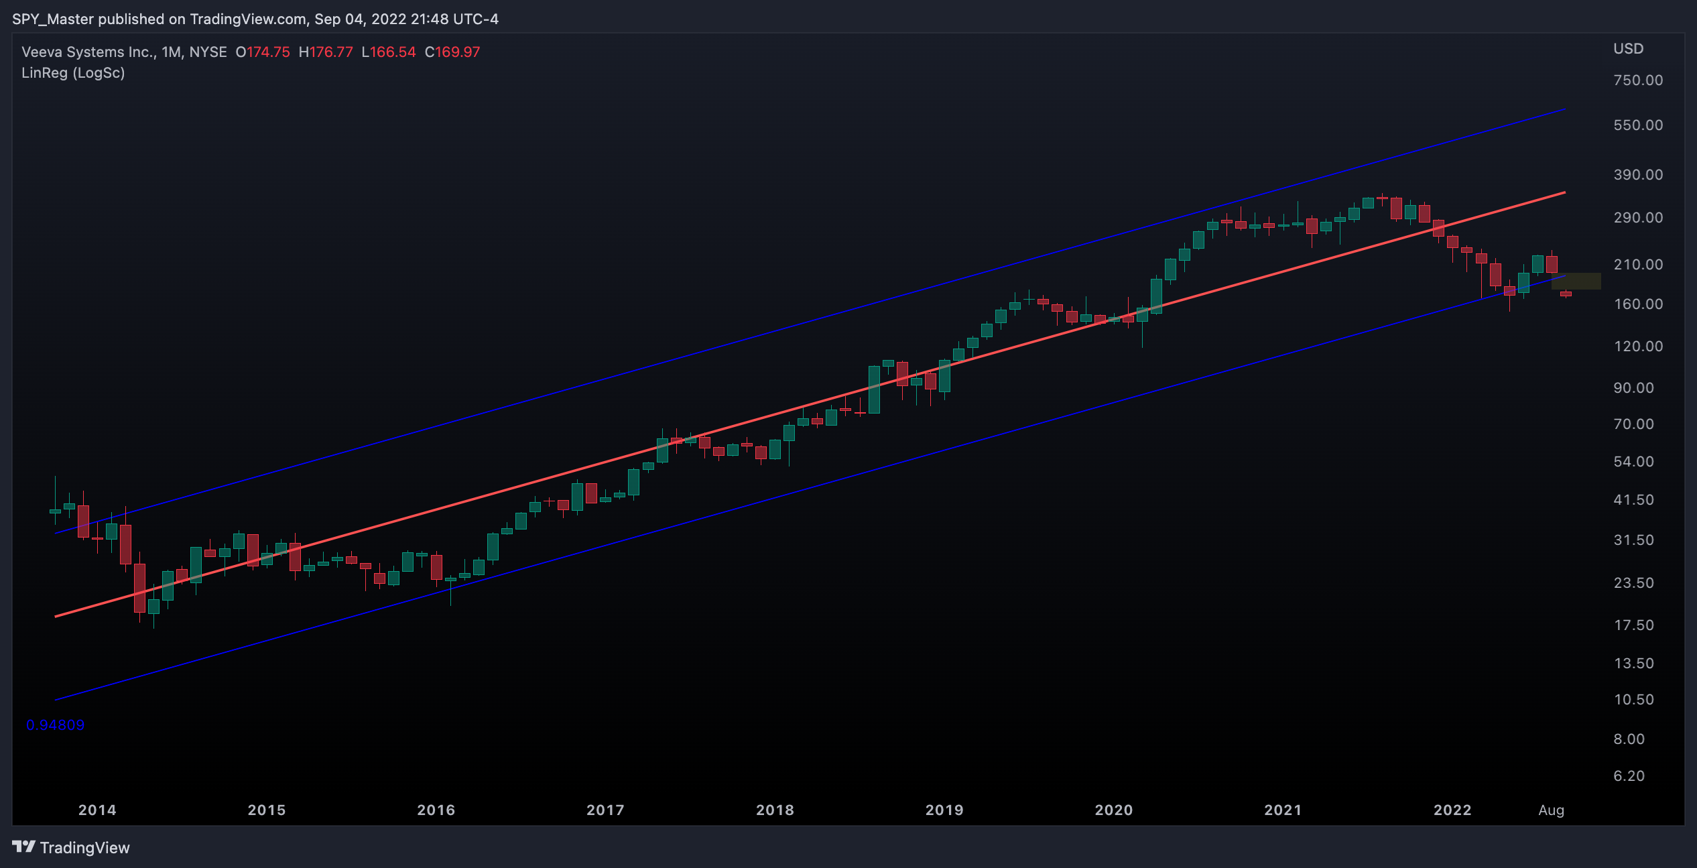Click the 0.94809 correlation value
Screen dimensions: 1697x868
click(x=56, y=725)
